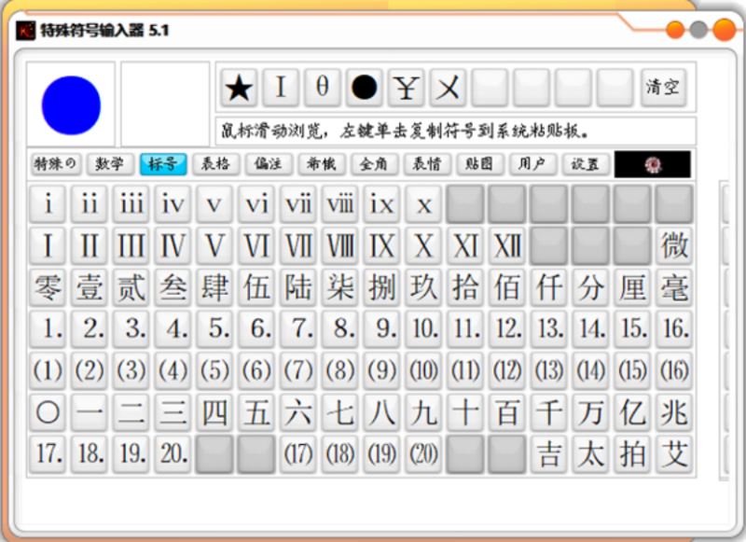Screen dimensions: 746x542
Task: Copy the black star symbol ★
Action: pos(239,88)
